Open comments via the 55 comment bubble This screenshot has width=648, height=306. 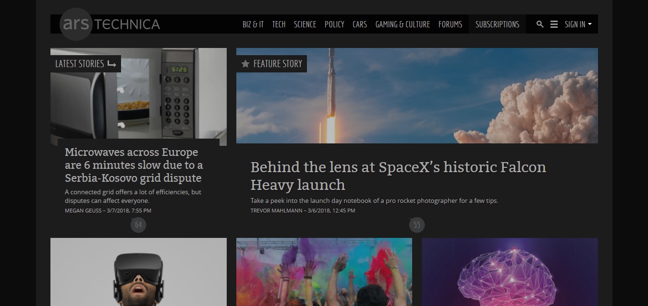click(x=416, y=224)
